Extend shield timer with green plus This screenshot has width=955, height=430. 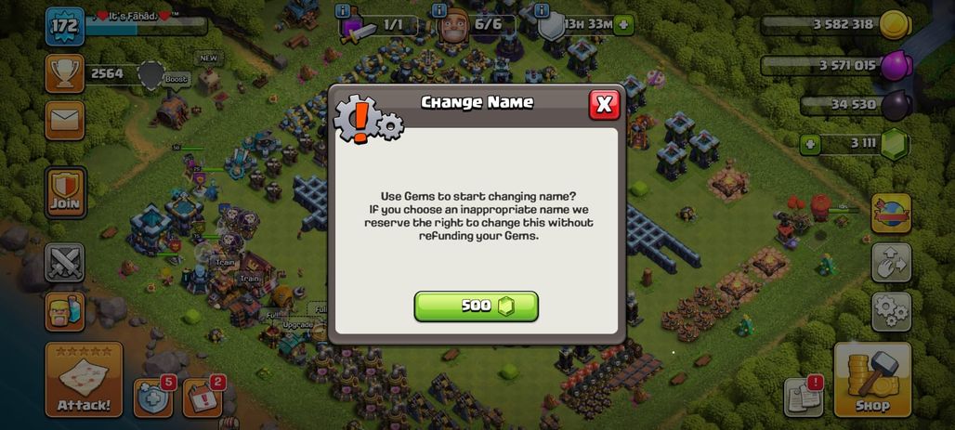click(623, 25)
